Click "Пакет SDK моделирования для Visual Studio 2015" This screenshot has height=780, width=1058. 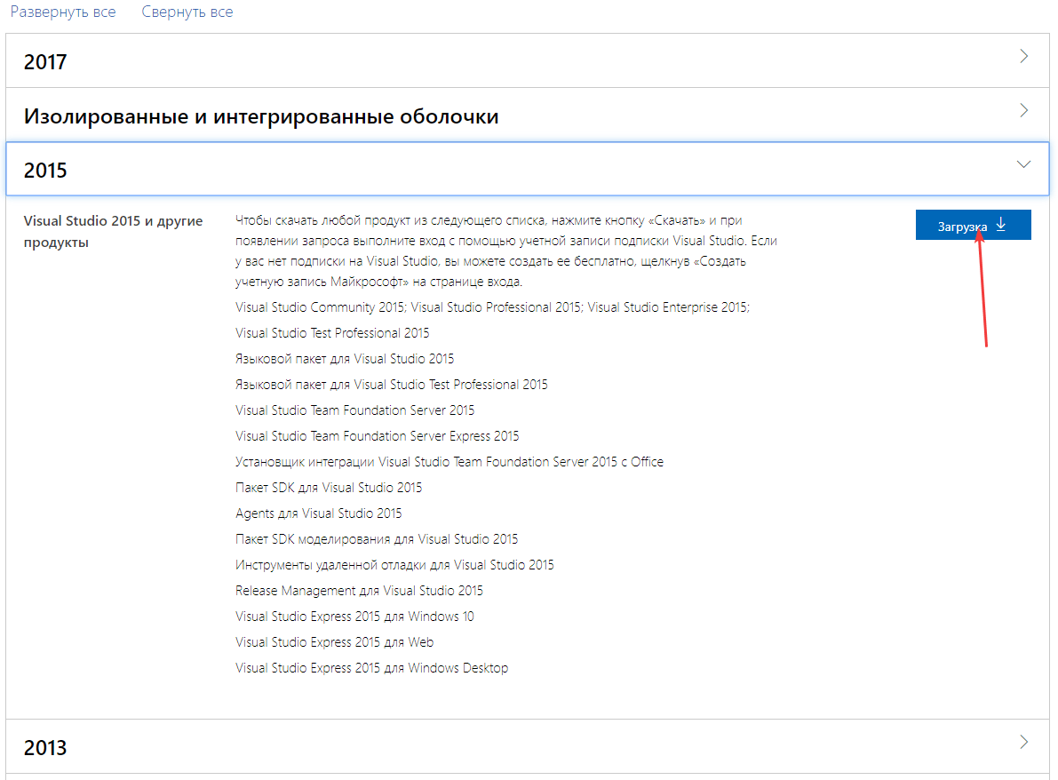pos(377,539)
